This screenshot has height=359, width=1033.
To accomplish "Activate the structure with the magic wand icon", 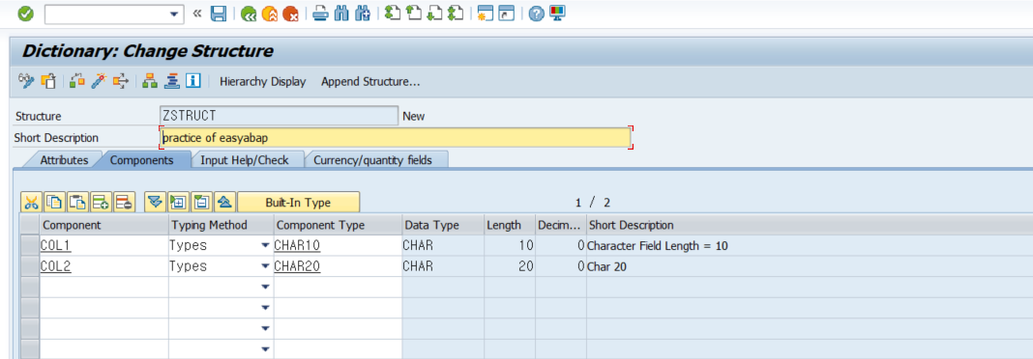I will (x=99, y=81).
